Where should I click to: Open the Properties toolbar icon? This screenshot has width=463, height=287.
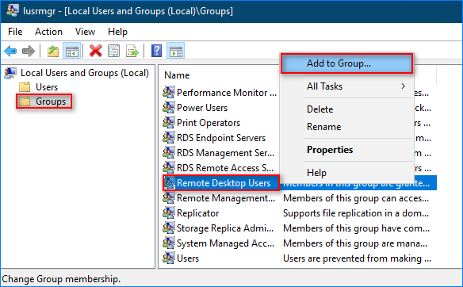tap(113, 51)
